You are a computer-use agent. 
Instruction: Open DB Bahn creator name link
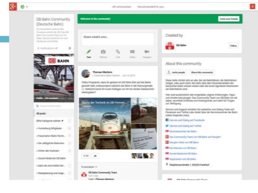coord(181,45)
